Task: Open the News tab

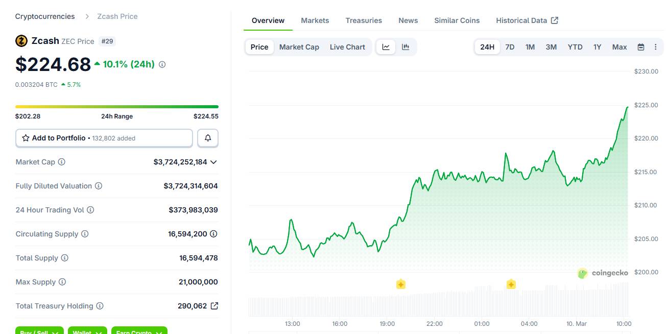Action: tap(408, 20)
